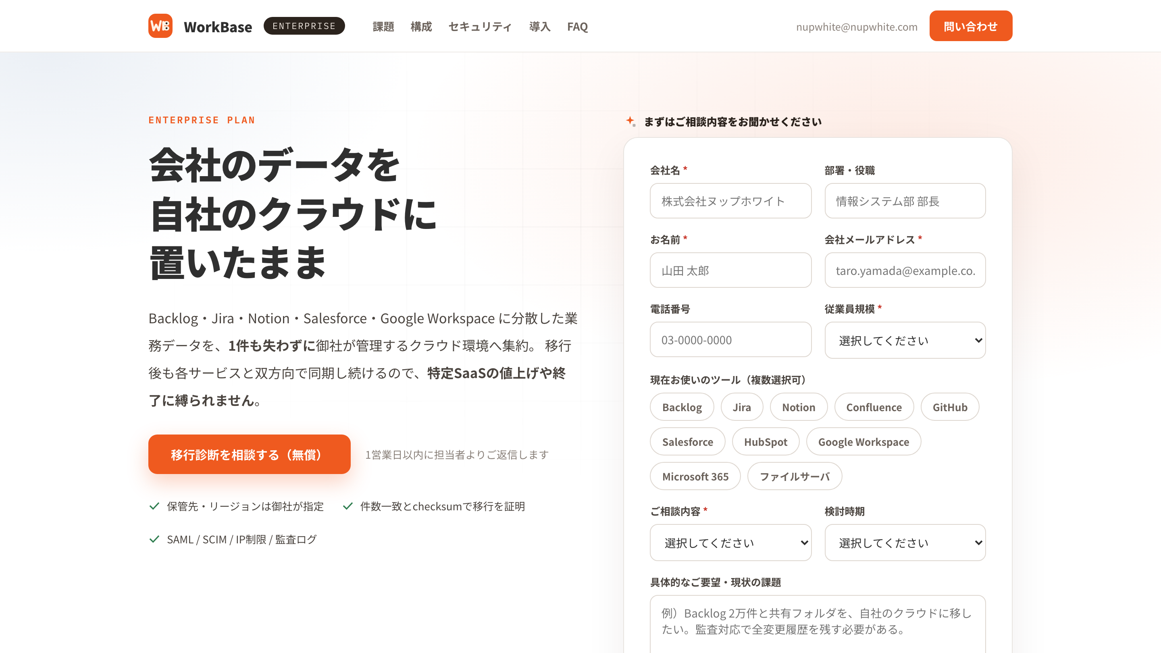Click the 検討時期 field label

844,511
